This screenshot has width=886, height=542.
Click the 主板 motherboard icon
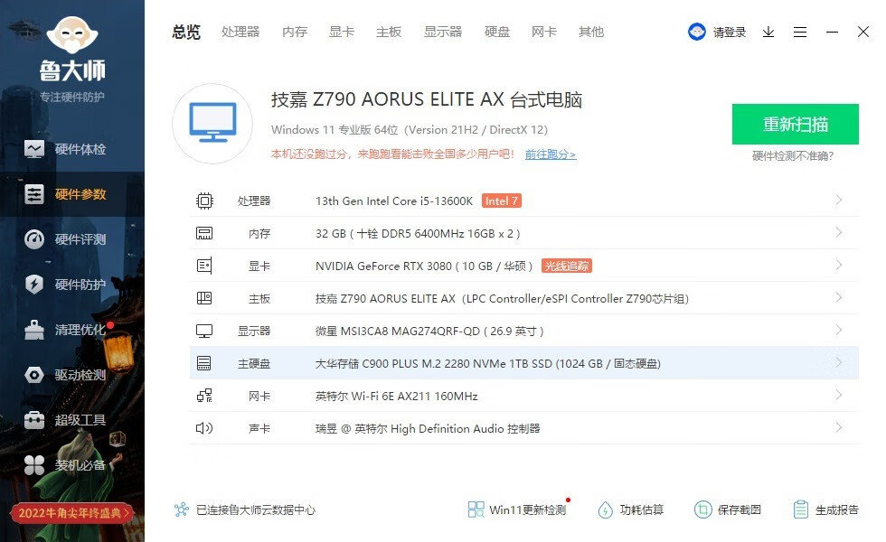pos(204,298)
